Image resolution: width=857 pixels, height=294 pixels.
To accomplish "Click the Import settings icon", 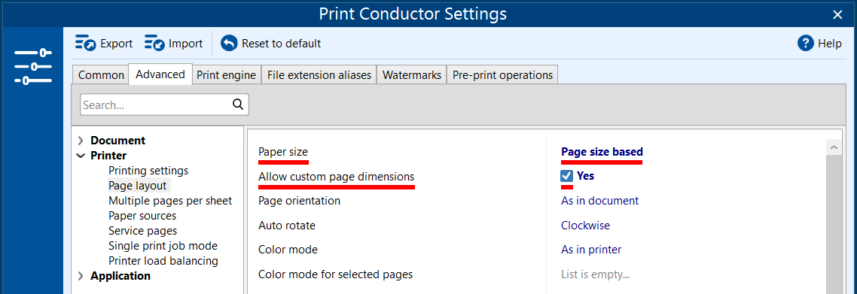I will (154, 43).
